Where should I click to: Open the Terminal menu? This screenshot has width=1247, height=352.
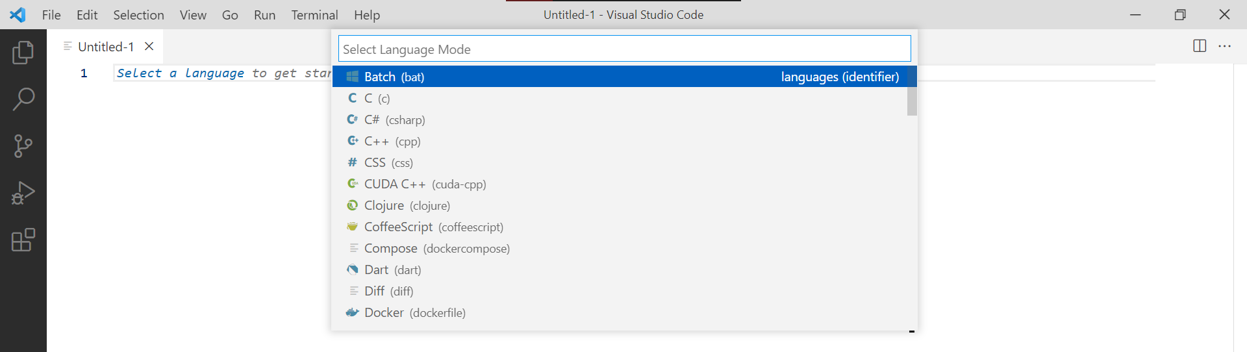coord(314,15)
